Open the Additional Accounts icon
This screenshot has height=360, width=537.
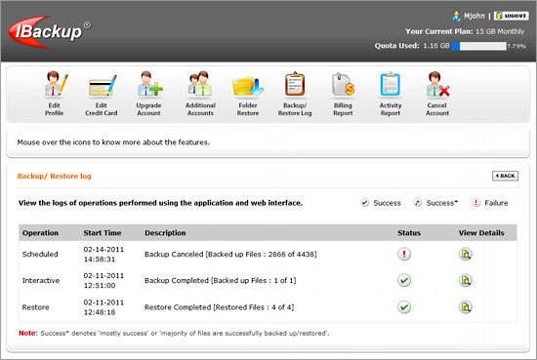click(x=200, y=84)
